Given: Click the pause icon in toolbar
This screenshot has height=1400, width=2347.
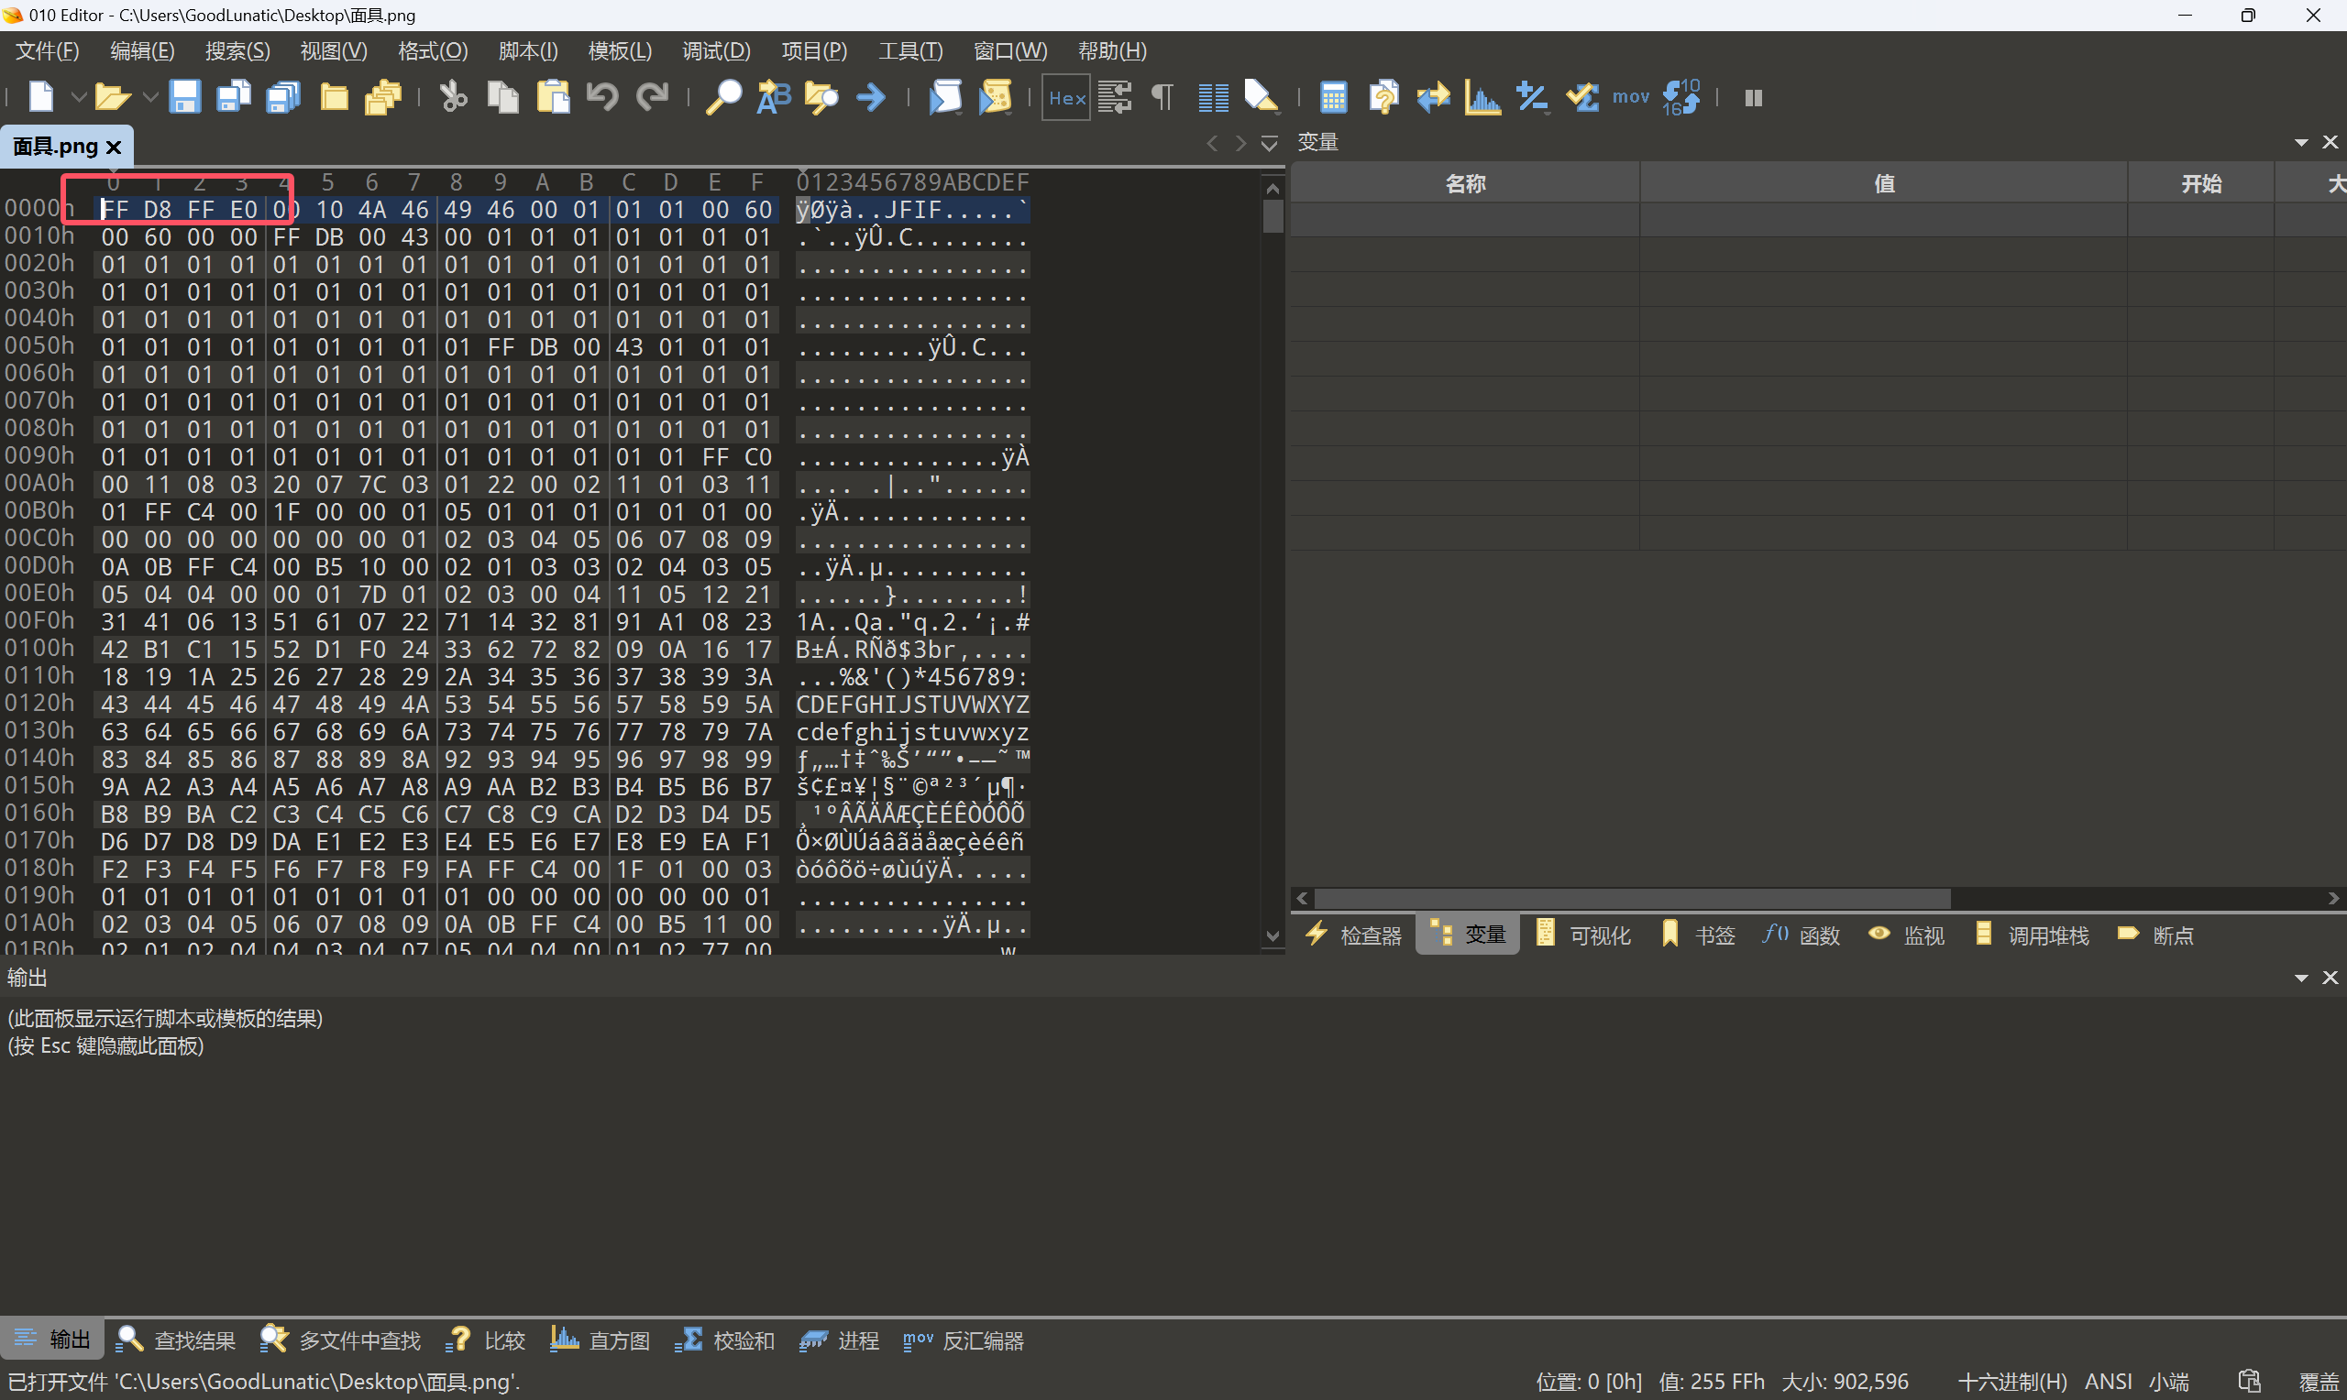Looking at the screenshot, I should click(1754, 98).
